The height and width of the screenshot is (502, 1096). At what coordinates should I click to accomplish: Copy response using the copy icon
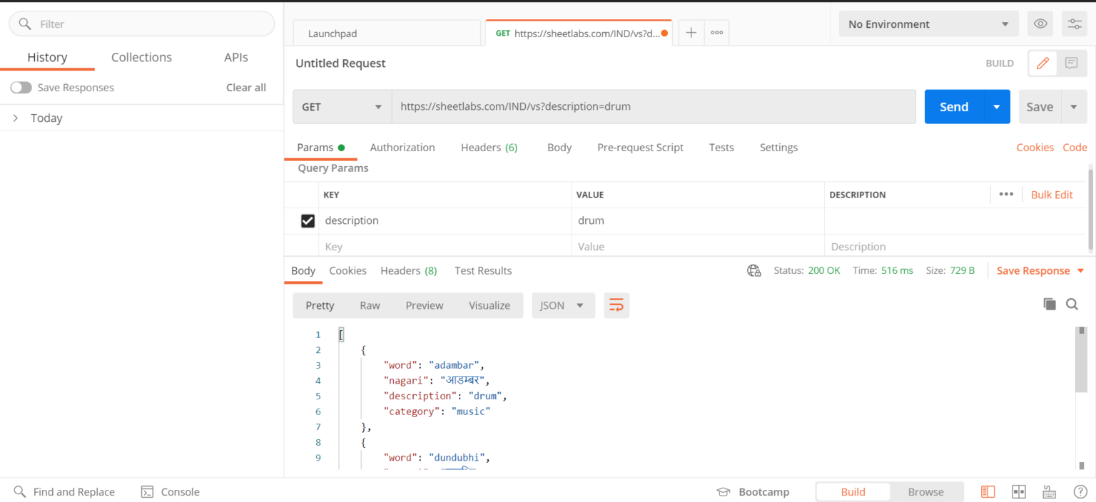[1049, 304]
